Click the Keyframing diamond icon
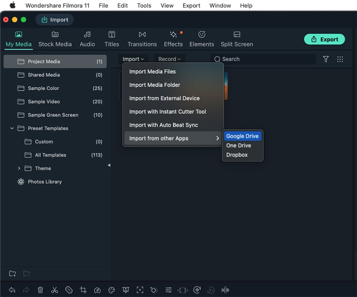 (x=154, y=290)
